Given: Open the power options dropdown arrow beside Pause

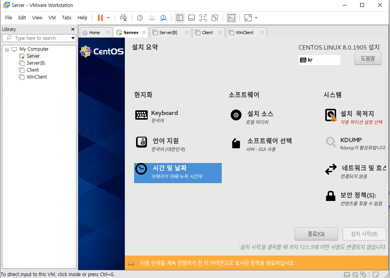Looking at the screenshot, I should click(109, 18).
